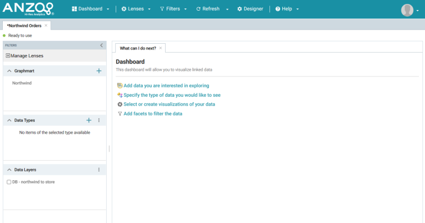Click the Manage Lenses icon

point(8,56)
